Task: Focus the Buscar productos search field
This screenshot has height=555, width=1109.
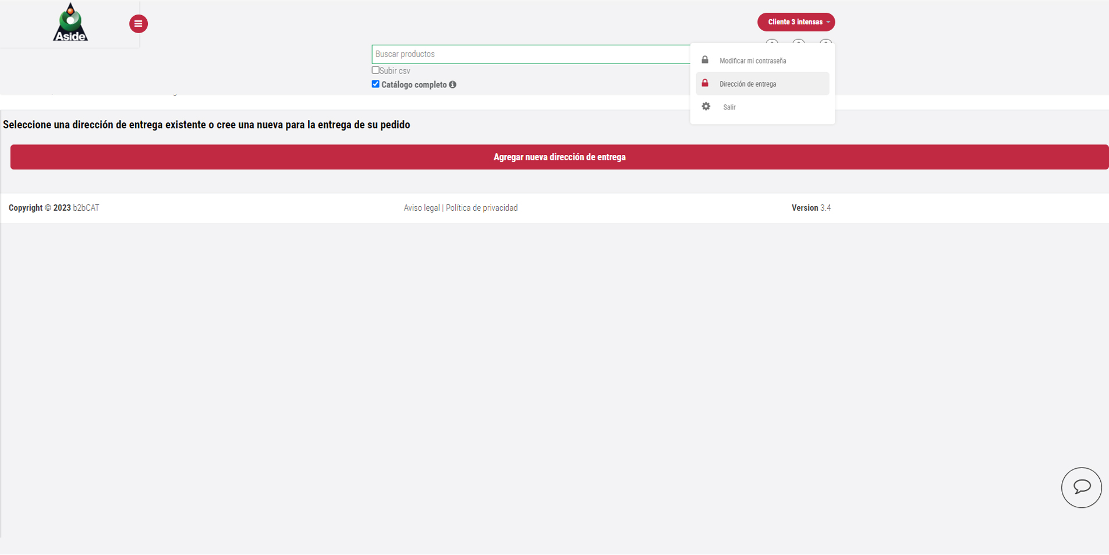Action: [x=530, y=54]
